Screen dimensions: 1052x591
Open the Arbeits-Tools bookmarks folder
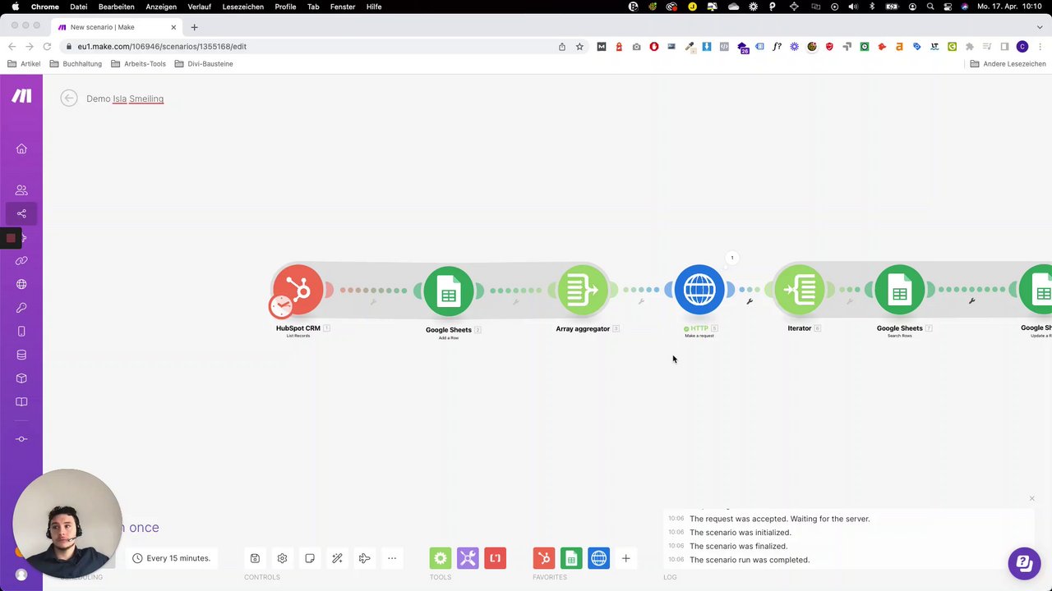tap(138, 64)
